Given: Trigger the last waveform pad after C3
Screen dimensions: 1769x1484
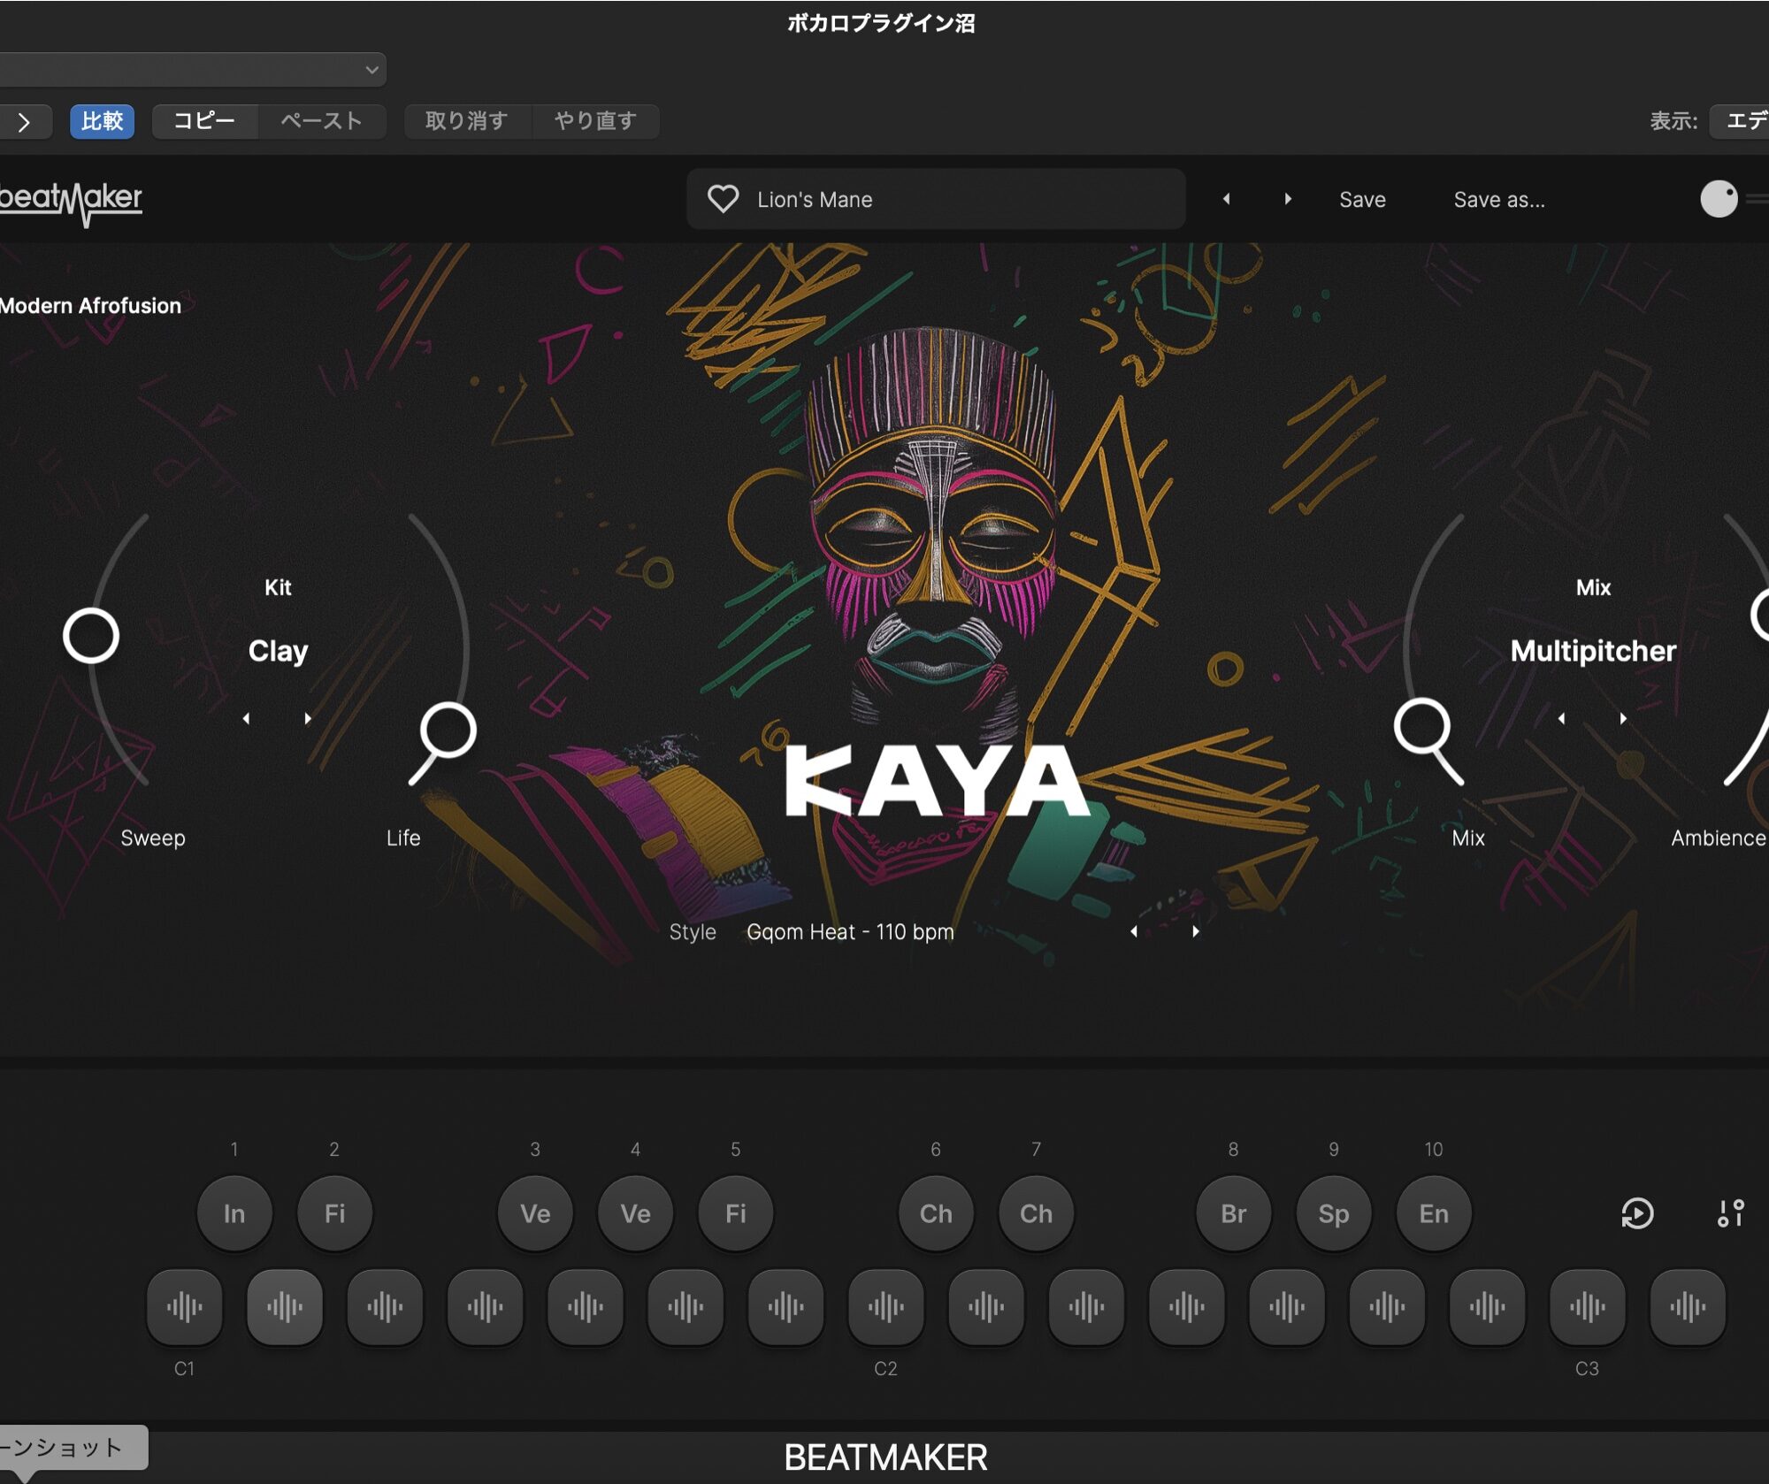Looking at the screenshot, I should [1688, 1307].
